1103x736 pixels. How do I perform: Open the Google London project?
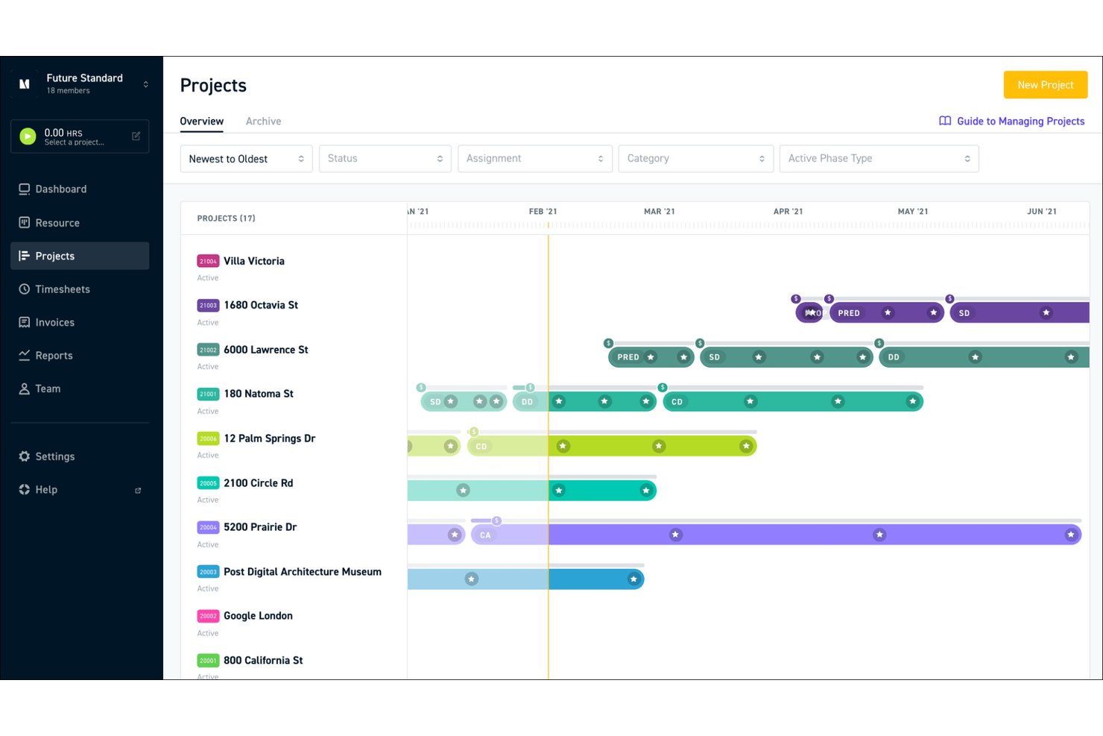click(x=258, y=616)
